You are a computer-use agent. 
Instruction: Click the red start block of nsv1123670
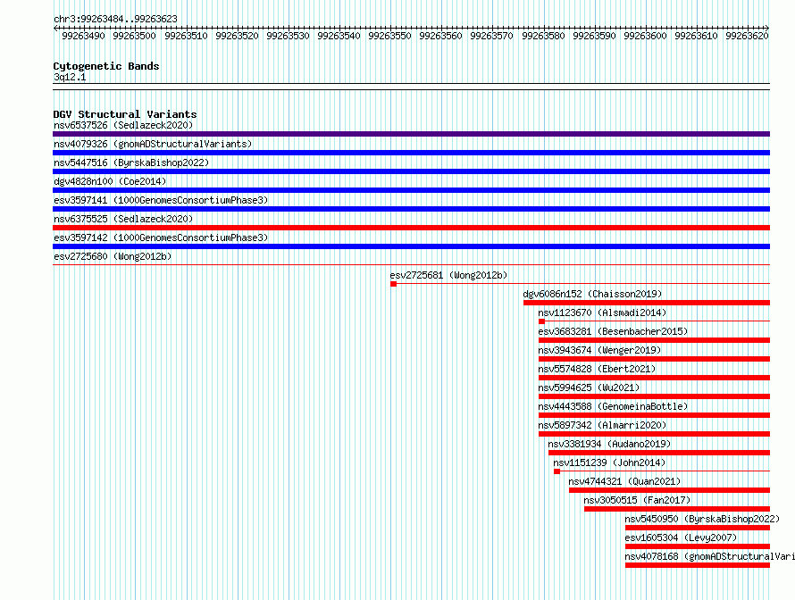pyautogui.click(x=541, y=321)
